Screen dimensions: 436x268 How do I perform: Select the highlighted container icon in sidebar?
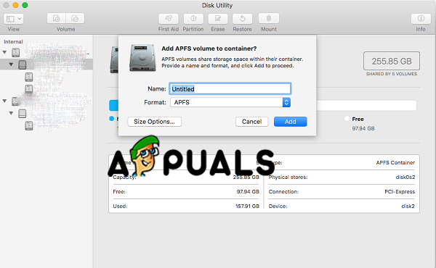[23, 64]
